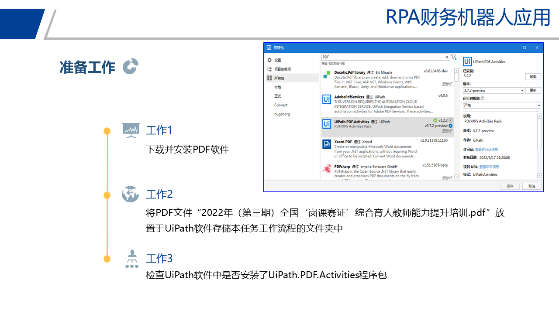Screen dimensions: 559x314
Task: Click details panel scrollbar down arrow
Action: pos(539,176)
